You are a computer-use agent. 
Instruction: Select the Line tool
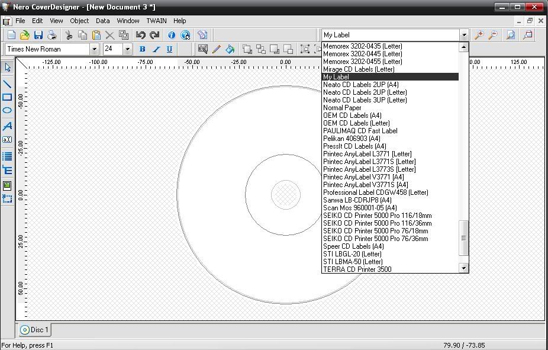(x=8, y=84)
